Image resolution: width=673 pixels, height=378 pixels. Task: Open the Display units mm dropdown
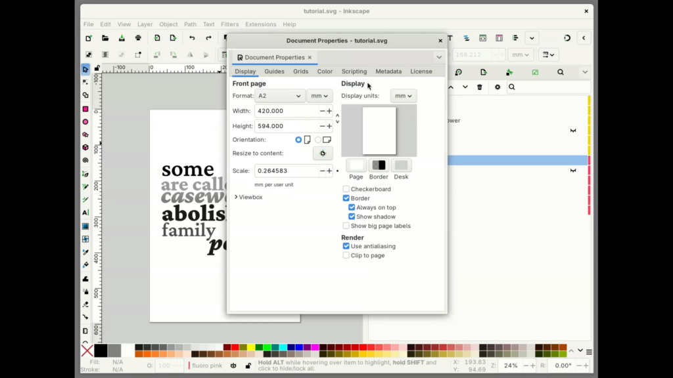[403, 96]
